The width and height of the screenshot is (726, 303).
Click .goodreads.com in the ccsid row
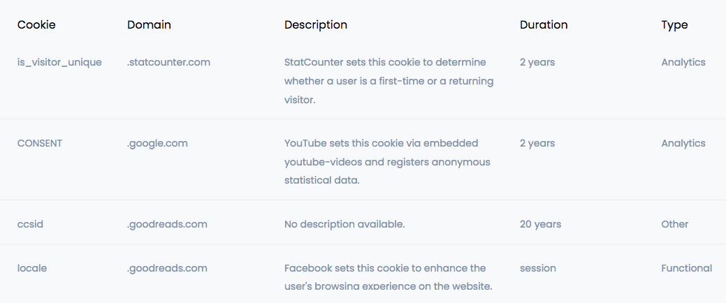pyautogui.click(x=167, y=224)
